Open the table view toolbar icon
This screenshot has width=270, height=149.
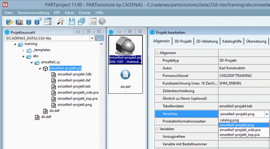[48, 22]
